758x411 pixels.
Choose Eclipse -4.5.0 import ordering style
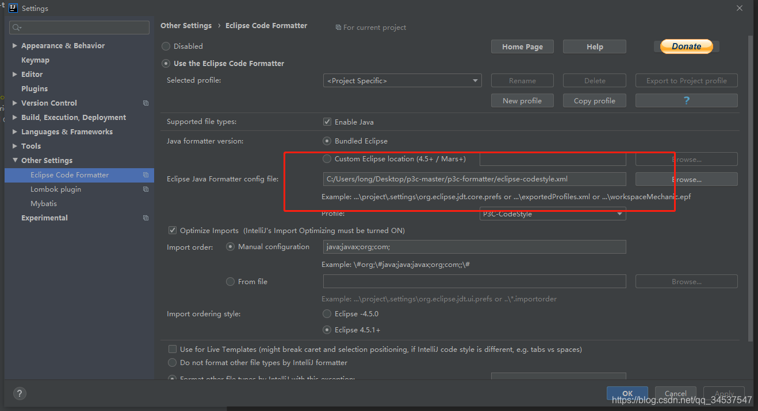click(327, 314)
